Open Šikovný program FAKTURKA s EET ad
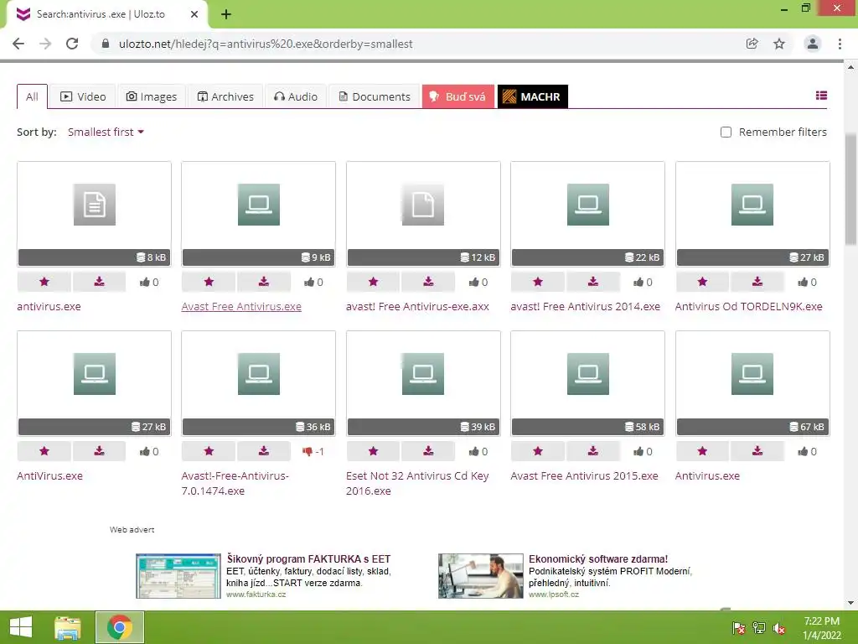Image resolution: width=858 pixels, height=644 pixels. pos(308,558)
